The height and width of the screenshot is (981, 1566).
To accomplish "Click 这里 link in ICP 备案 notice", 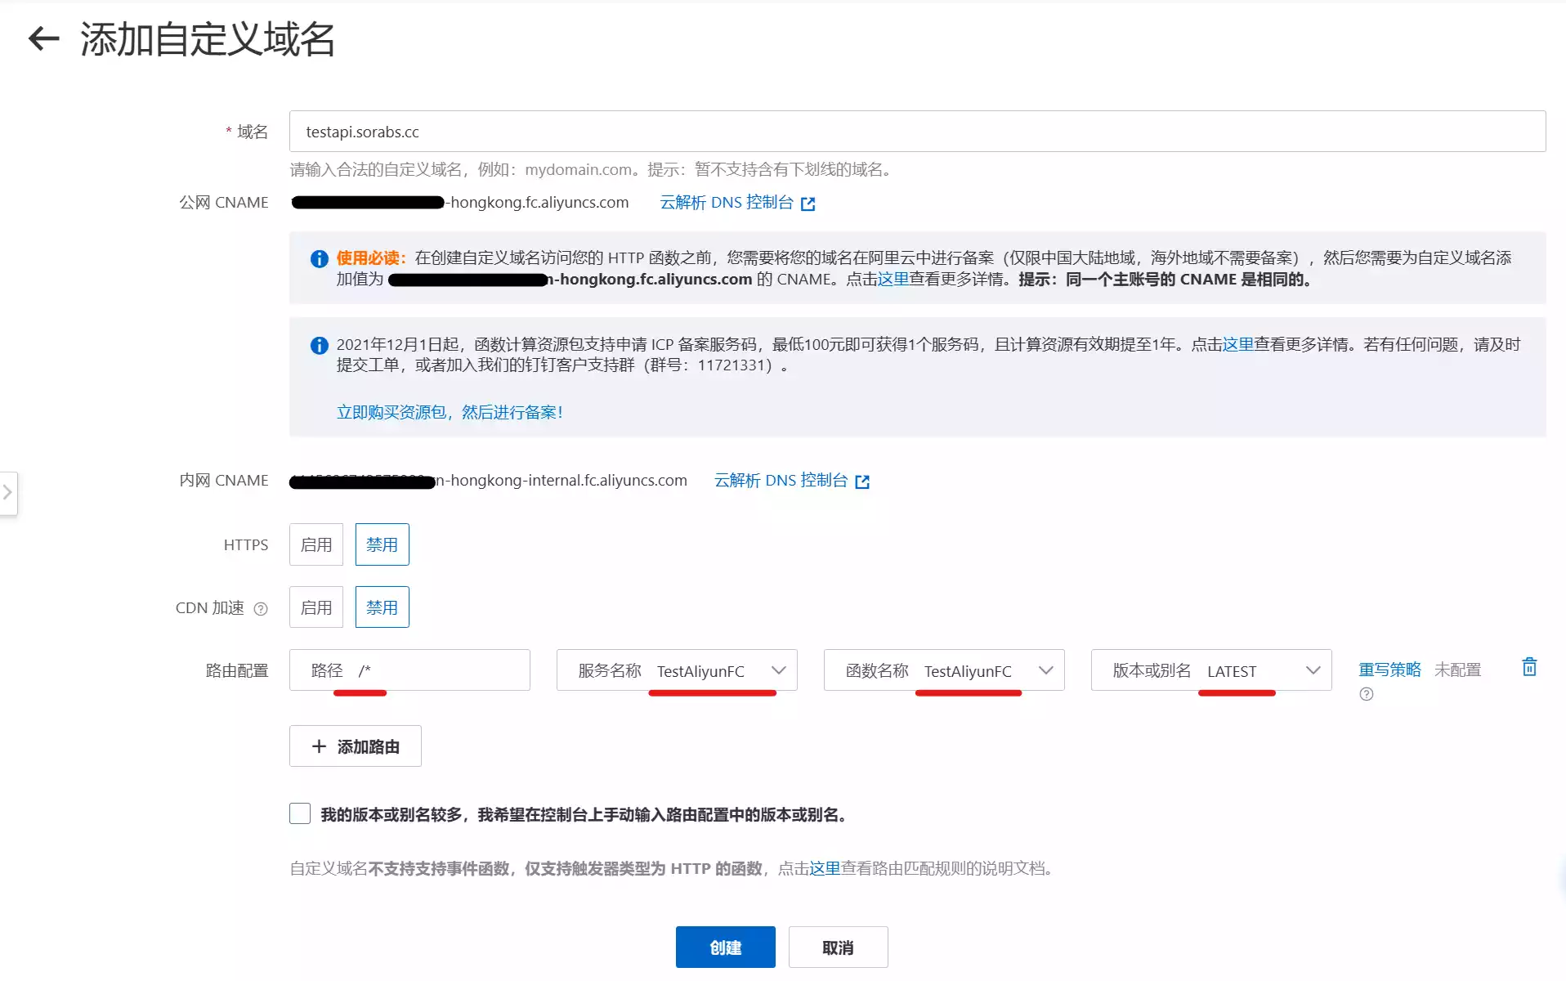I will 1238,345.
